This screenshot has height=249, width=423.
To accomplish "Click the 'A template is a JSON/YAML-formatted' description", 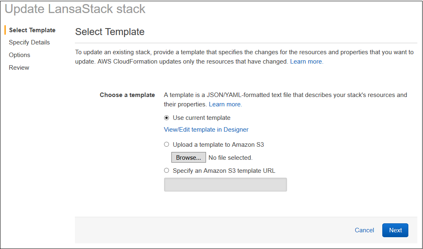I will tap(285, 95).
